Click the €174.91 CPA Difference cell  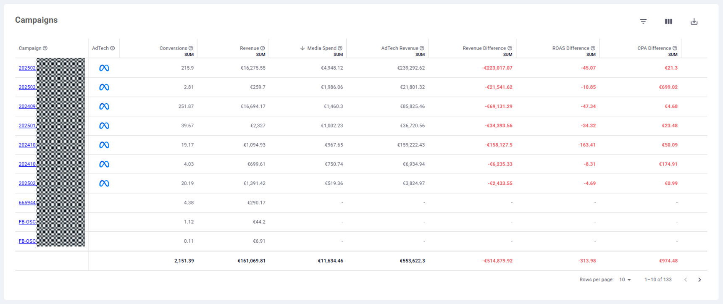pyautogui.click(x=668, y=164)
